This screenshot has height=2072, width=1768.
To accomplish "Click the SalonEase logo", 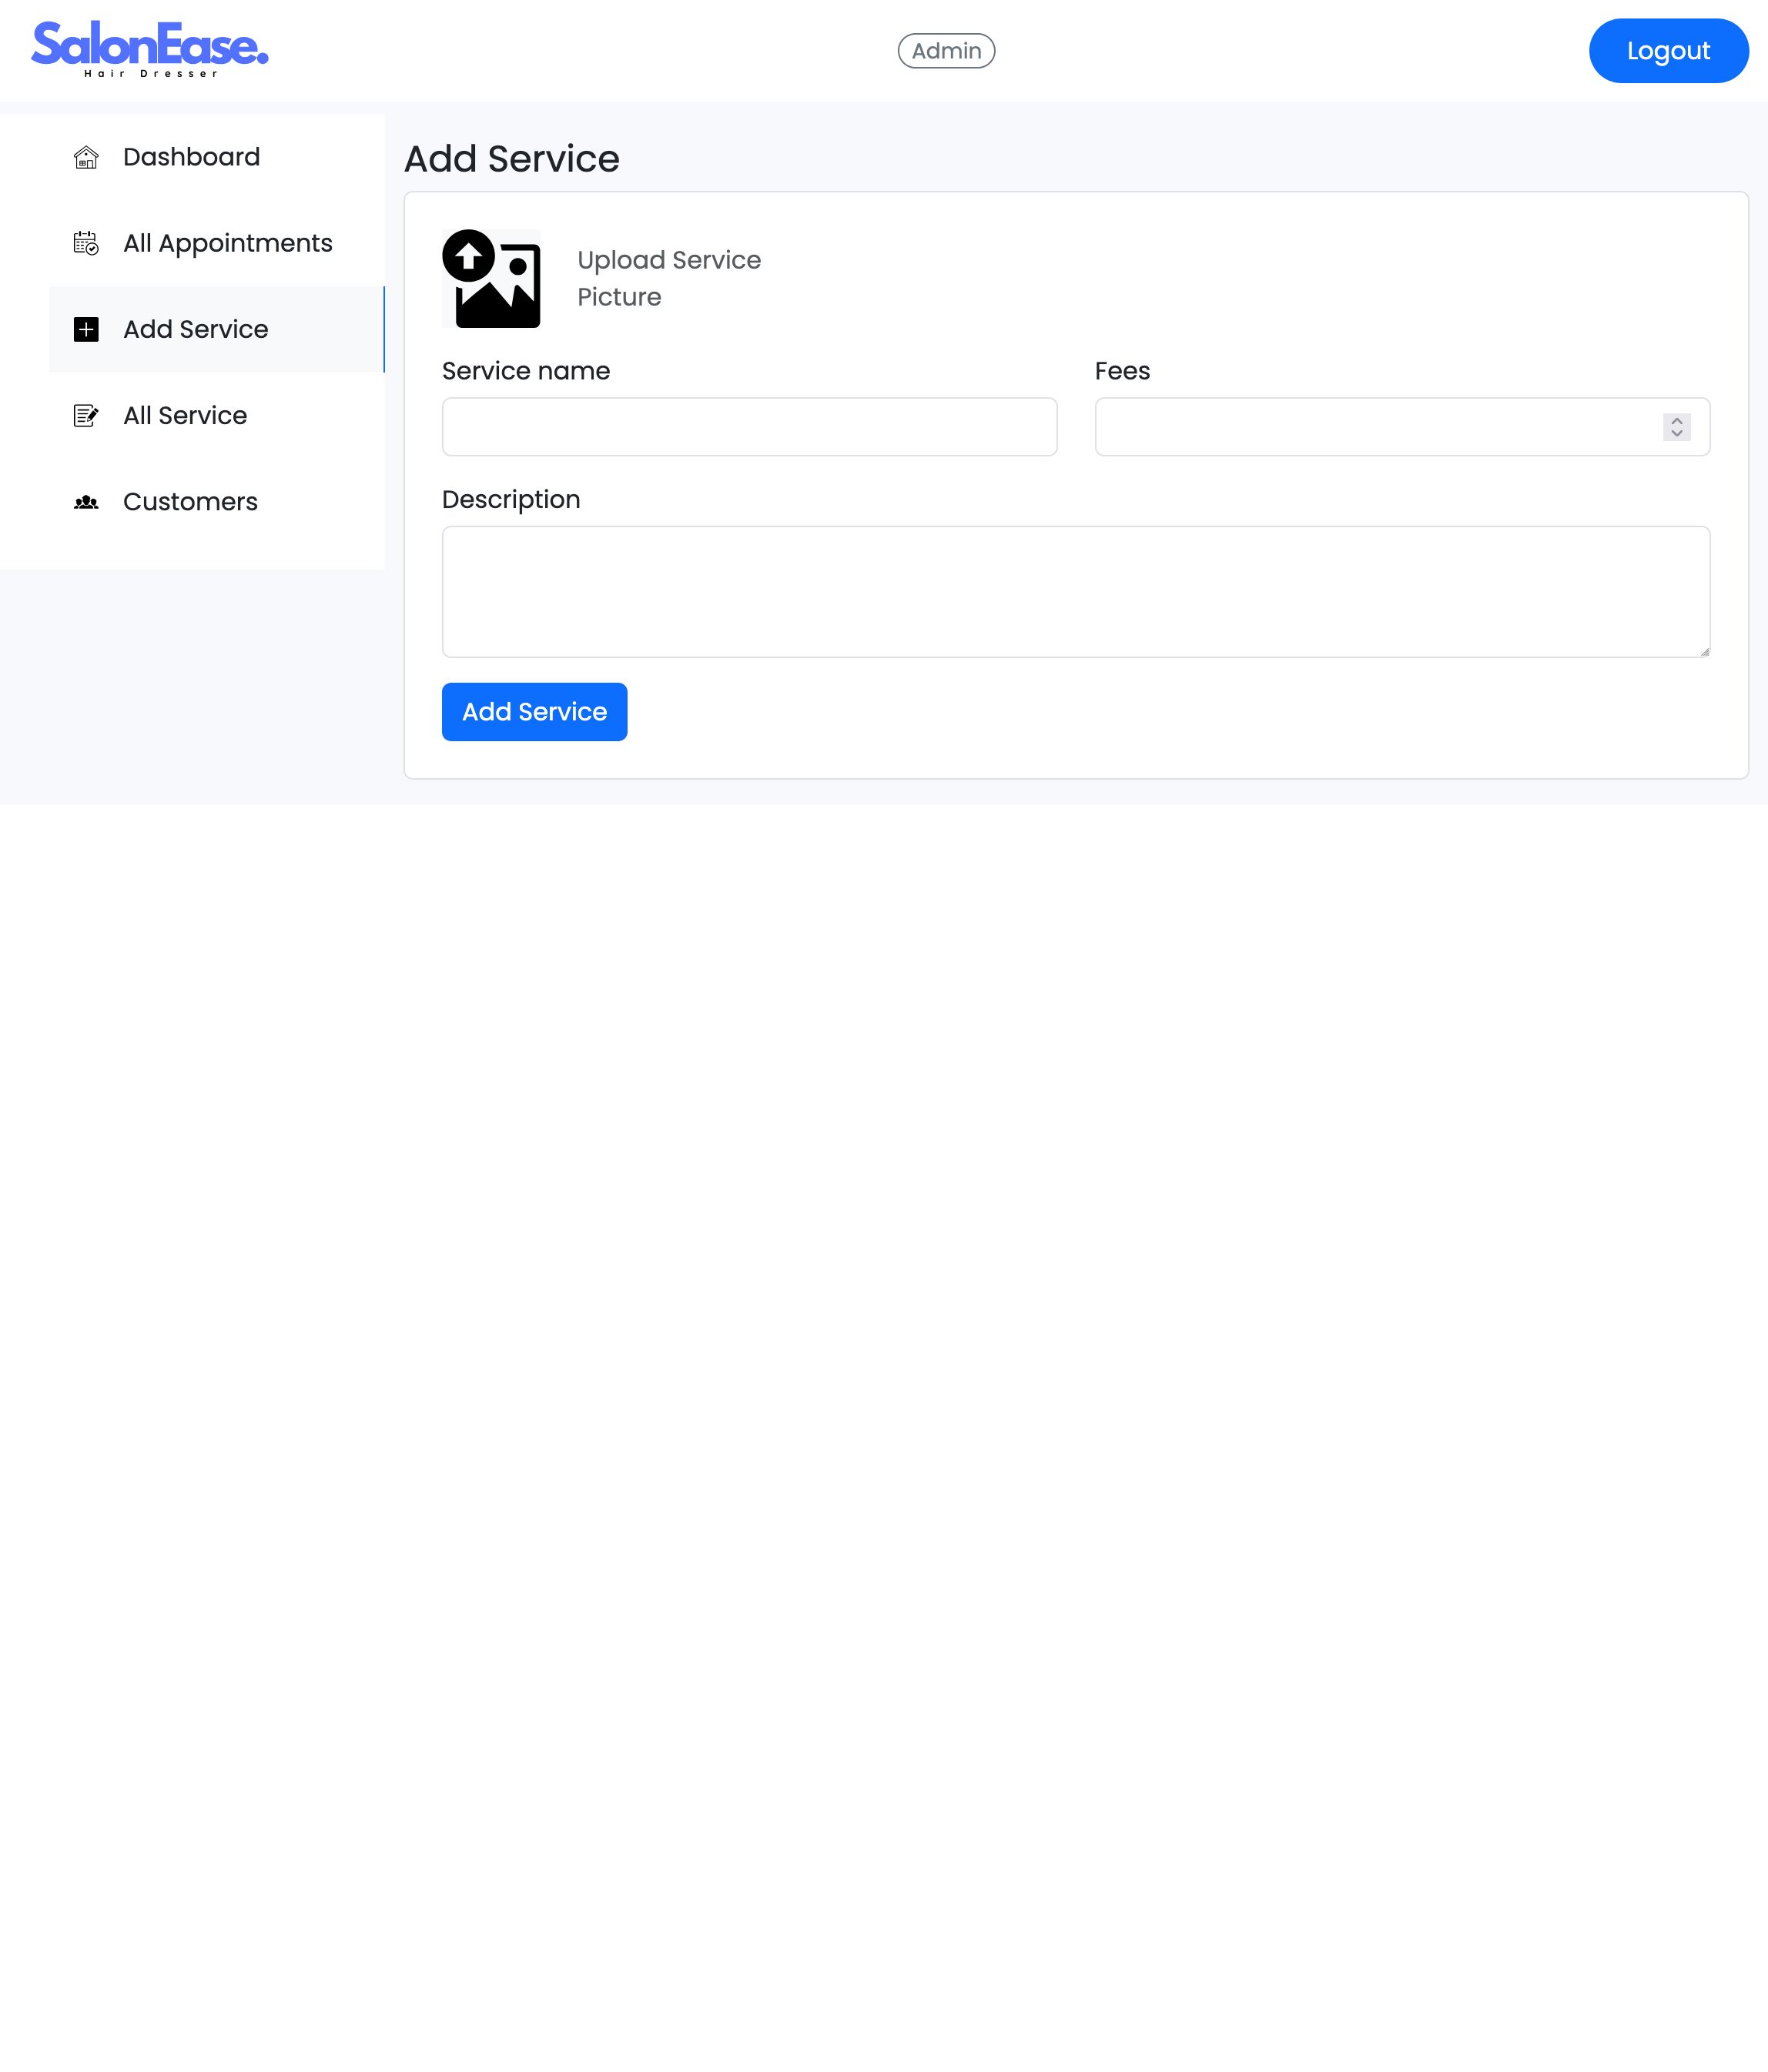I will 150,49.
